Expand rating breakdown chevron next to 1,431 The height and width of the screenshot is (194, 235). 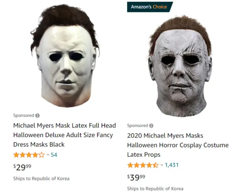tap(162, 165)
